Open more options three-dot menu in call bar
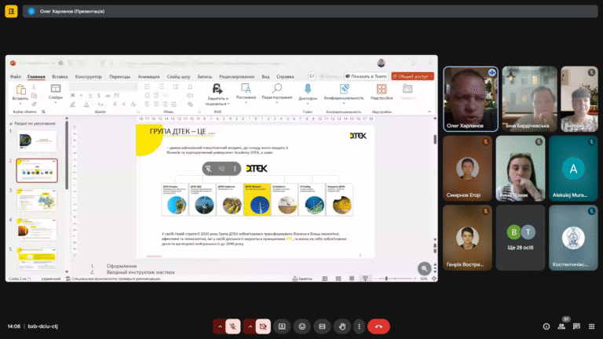Image resolution: width=603 pixels, height=339 pixels. (x=359, y=326)
